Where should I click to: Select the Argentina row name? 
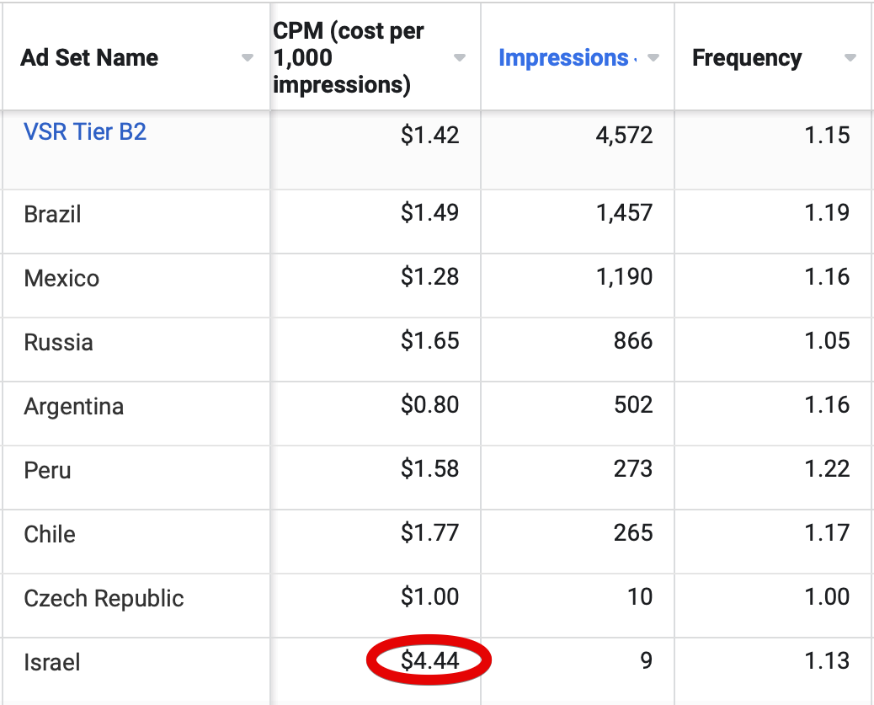point(74,406)
